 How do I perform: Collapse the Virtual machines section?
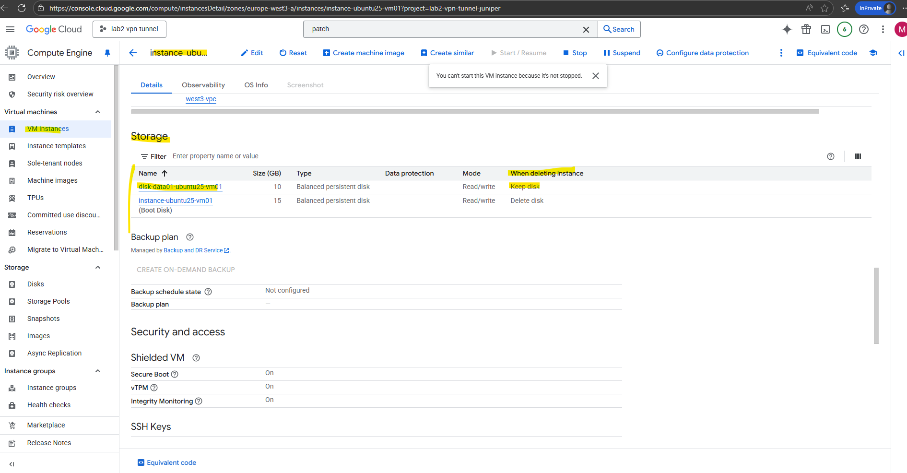click(98, 112)
